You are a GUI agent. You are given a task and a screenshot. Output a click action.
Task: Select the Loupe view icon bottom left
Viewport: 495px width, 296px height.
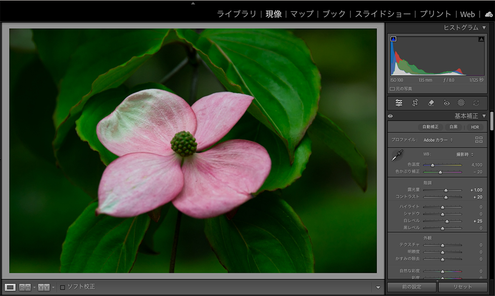[x=10, y=287]
